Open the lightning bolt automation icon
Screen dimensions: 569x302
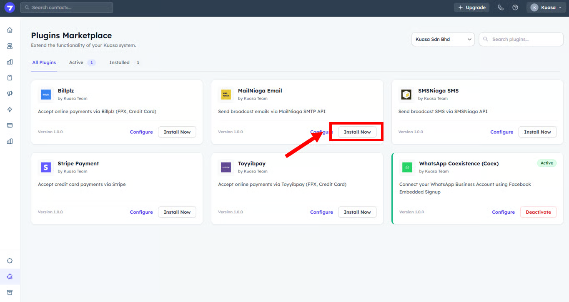click(x=10, y=110)
